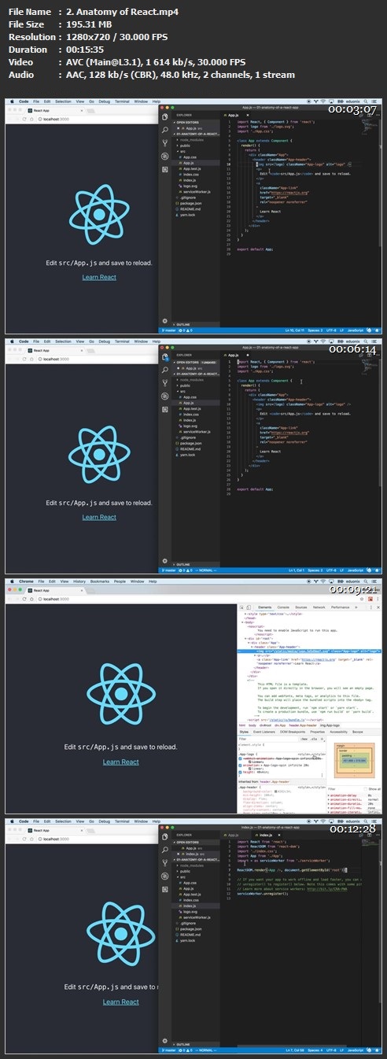Click Manage gear icon in 00:03:07 frame
Viewport: 387px width, 1059px height.
tap(164, 320)
